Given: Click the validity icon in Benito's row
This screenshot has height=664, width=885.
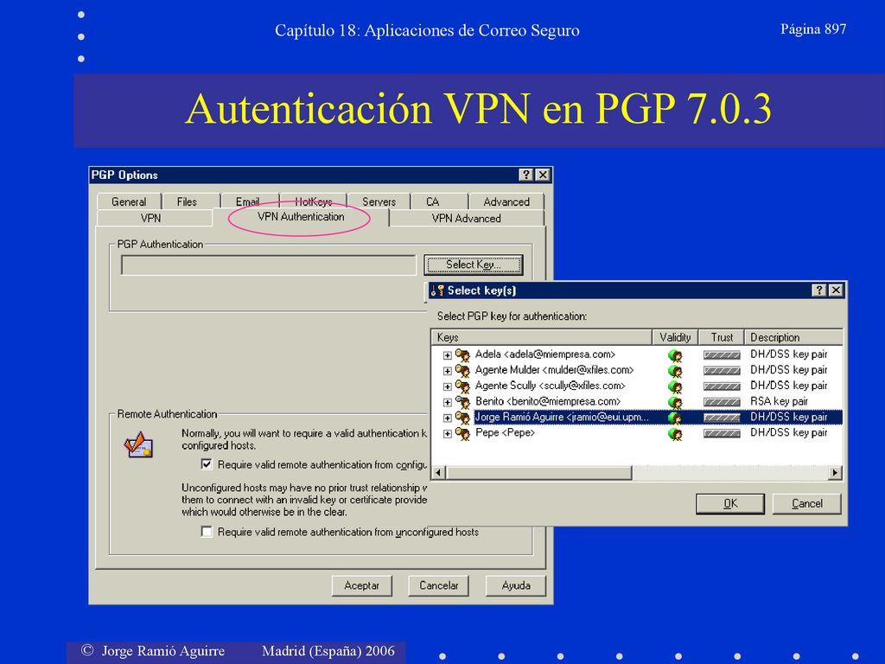Looking at the screenshot, I should pos(675,402).
